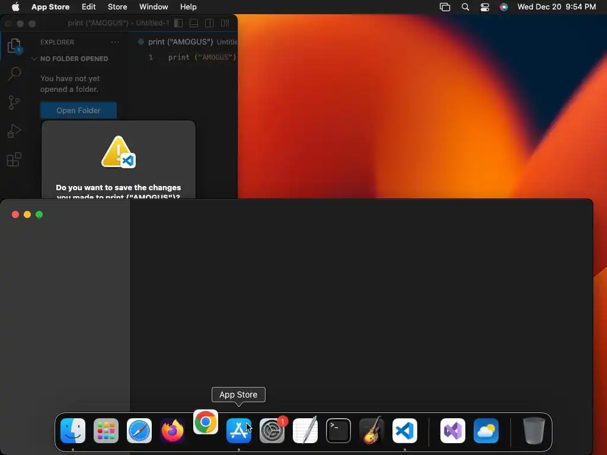Launch Safari from the Dock
Viewport: 607px width, 455px height.
point(139,431)
